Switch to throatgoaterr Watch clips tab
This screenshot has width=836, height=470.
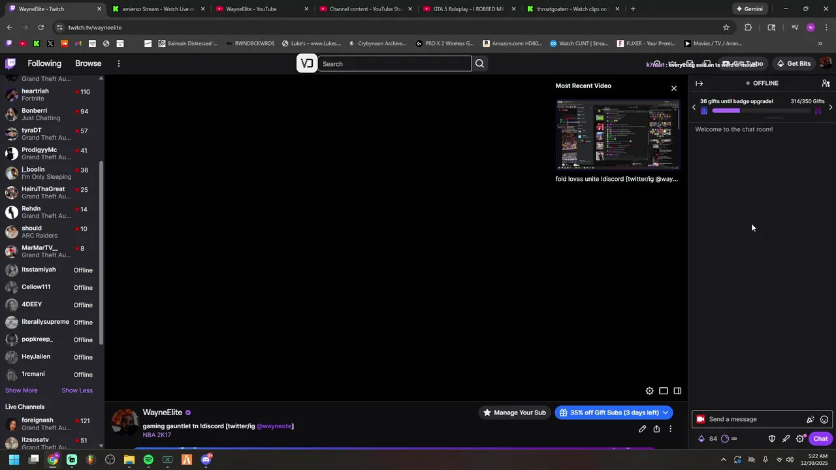click(572, 9)
